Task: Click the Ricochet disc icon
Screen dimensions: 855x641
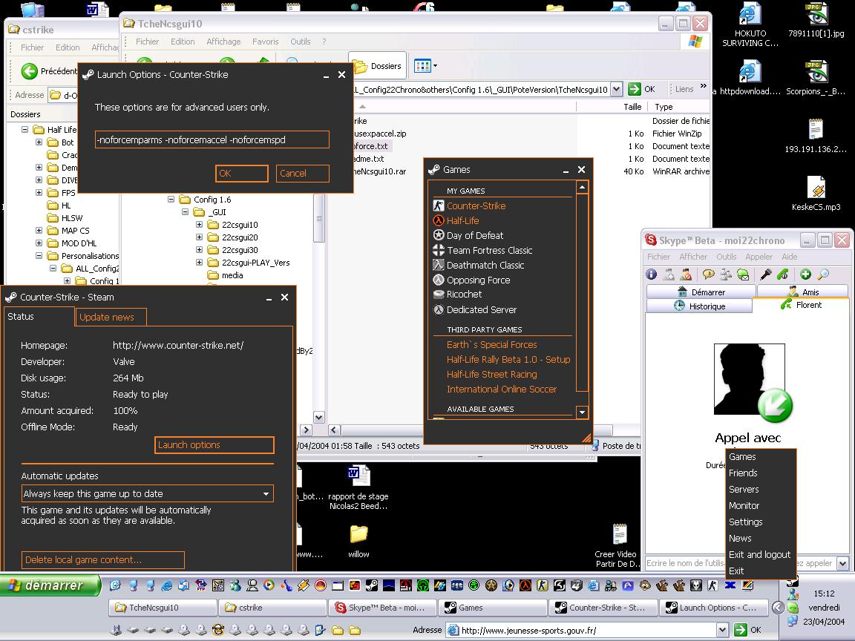Action: 439,295
